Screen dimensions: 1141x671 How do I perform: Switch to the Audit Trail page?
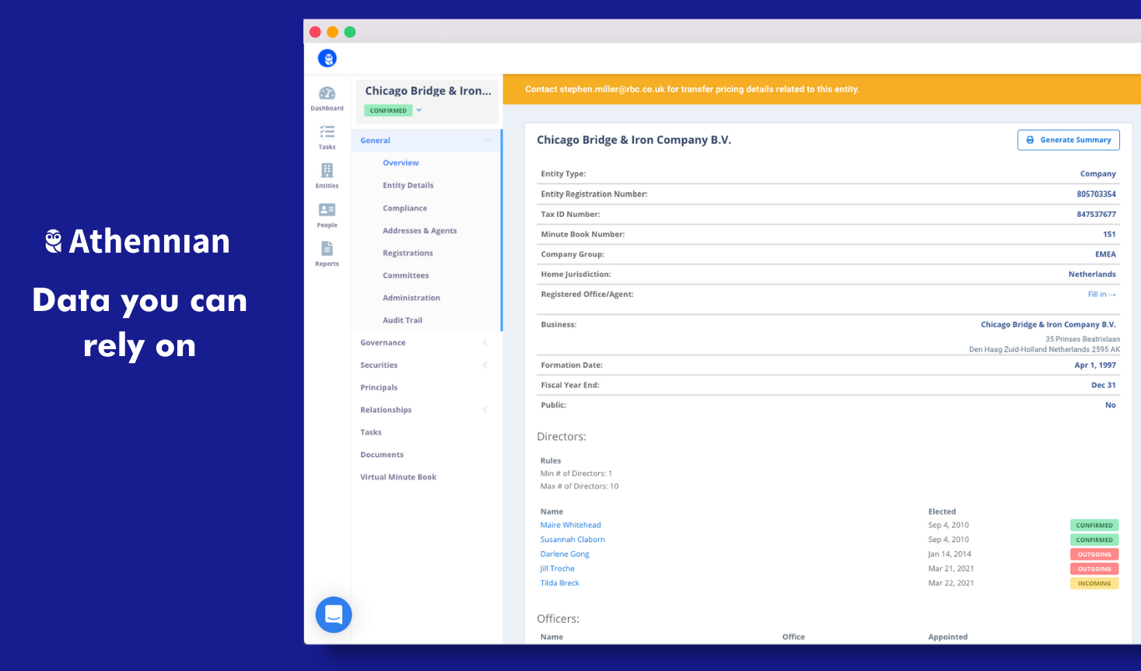402,320
